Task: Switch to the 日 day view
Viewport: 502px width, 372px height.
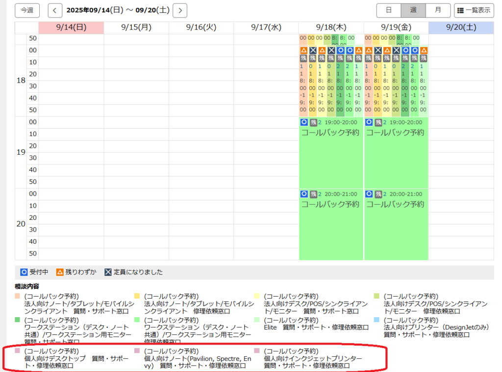Action: pyautogui.click(x=388, y=10)
